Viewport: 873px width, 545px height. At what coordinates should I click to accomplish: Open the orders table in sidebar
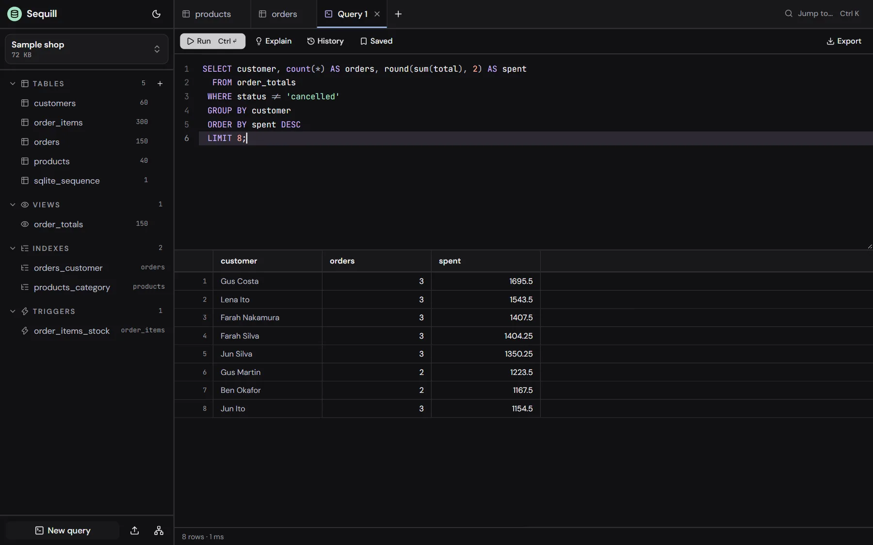(86, 142)
